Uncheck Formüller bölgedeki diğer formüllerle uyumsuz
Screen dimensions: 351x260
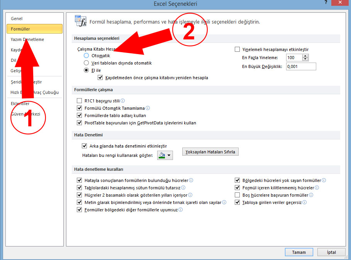(79, 210)
